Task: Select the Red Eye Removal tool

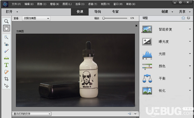Action: tap(6, 44)
